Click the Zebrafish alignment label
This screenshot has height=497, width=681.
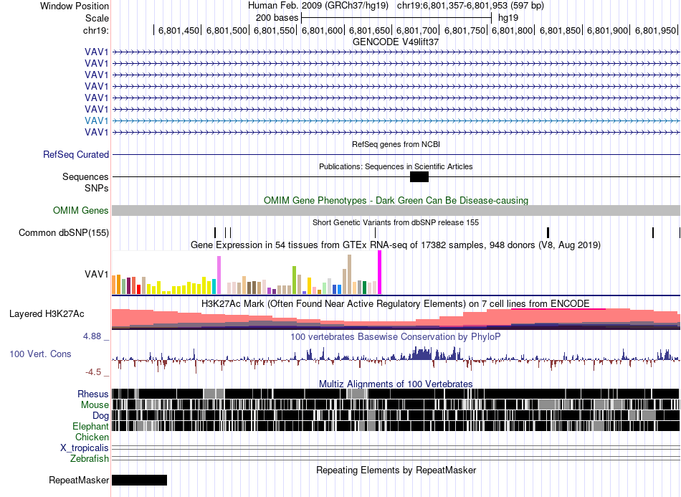coord(90,458)
